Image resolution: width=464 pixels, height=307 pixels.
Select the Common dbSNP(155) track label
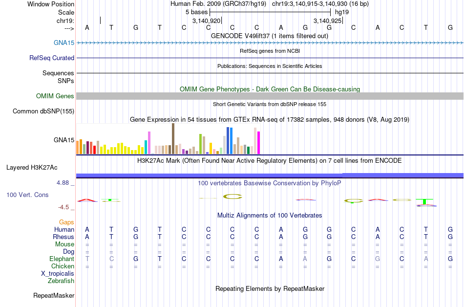tap(43, 111)
